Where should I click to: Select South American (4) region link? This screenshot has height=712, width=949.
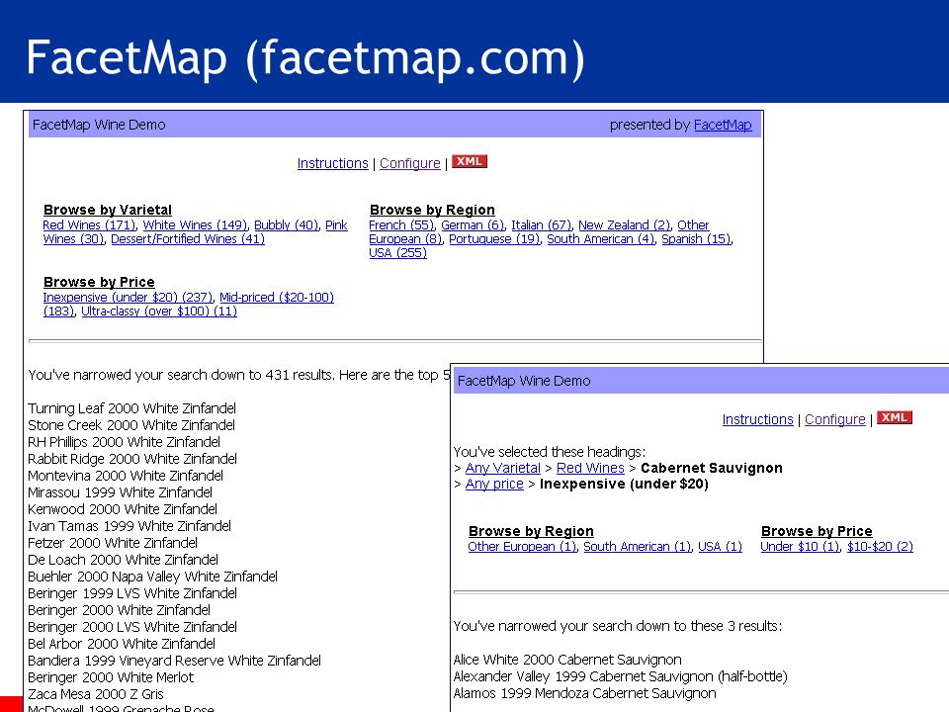[x=600, y=238]
